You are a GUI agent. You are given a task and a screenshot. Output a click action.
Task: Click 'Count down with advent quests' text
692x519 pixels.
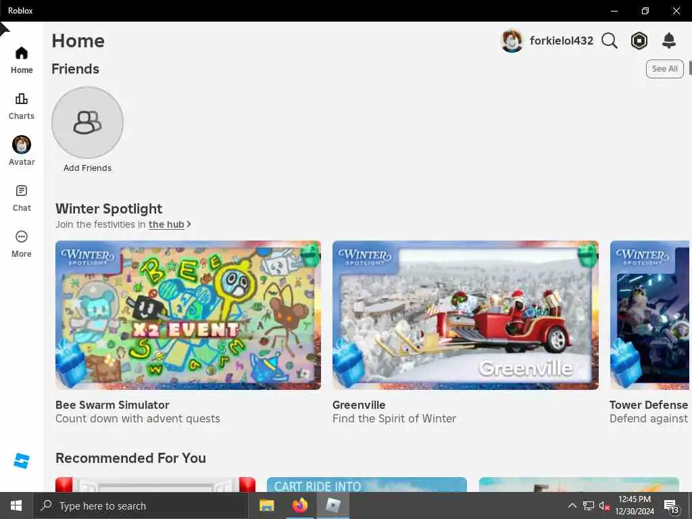pyautogui.click(x=138, y=418)
